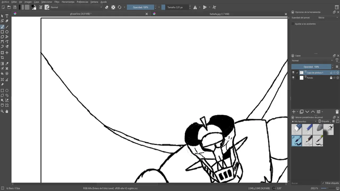Select the Ellipse shape tool
Image resolution: width=340 pixels, height=191 pixels.
coord(7,32)
